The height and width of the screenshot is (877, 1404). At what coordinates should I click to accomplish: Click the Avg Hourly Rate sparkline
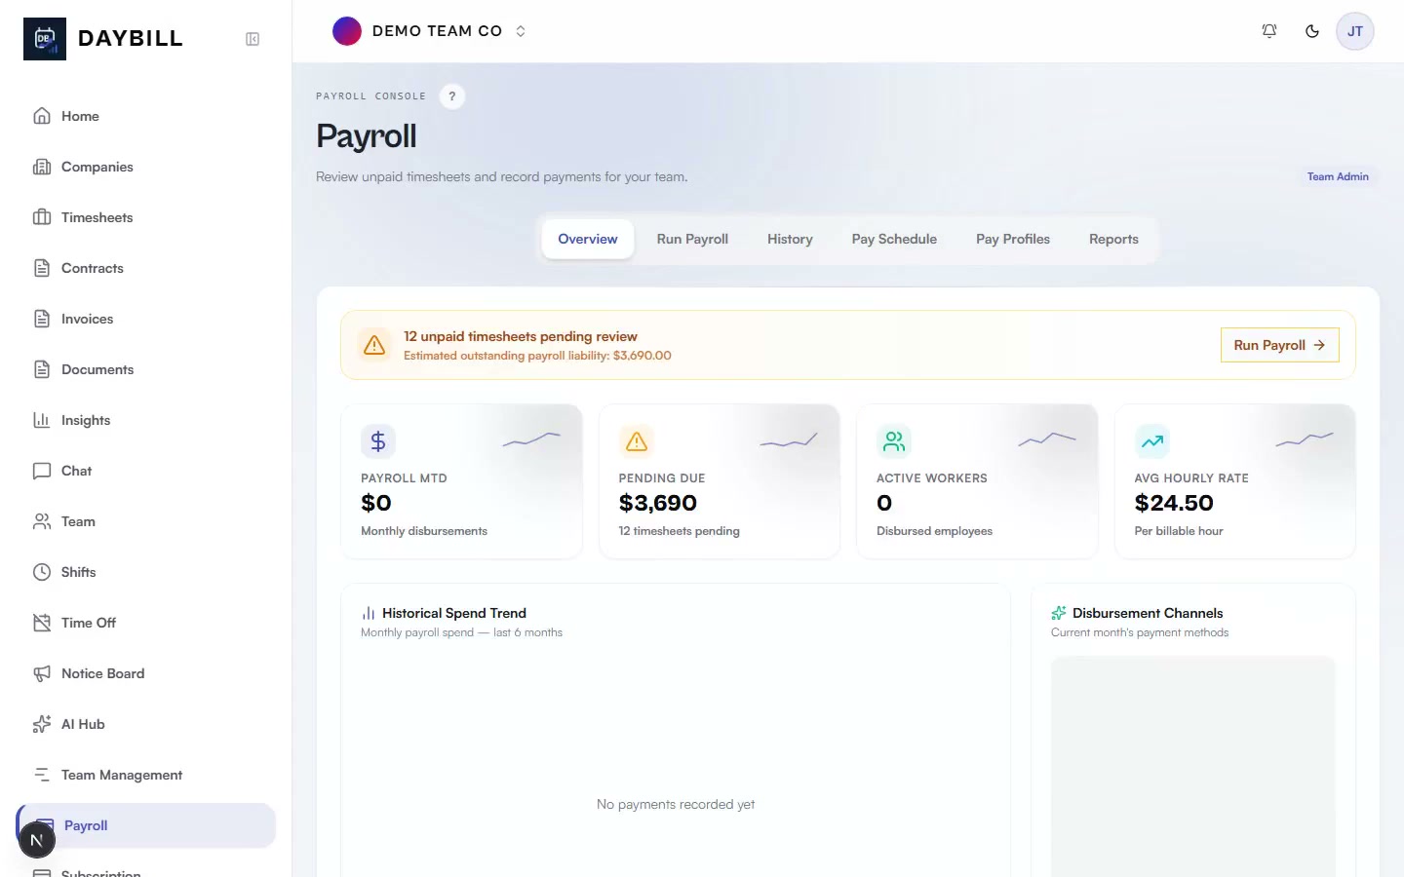(x=1305, y=440)
